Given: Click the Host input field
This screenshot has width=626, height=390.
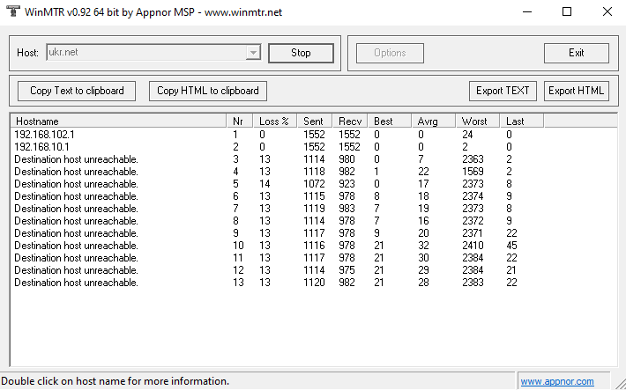Looking at the screenshot, I should click(x=145, y=53).
